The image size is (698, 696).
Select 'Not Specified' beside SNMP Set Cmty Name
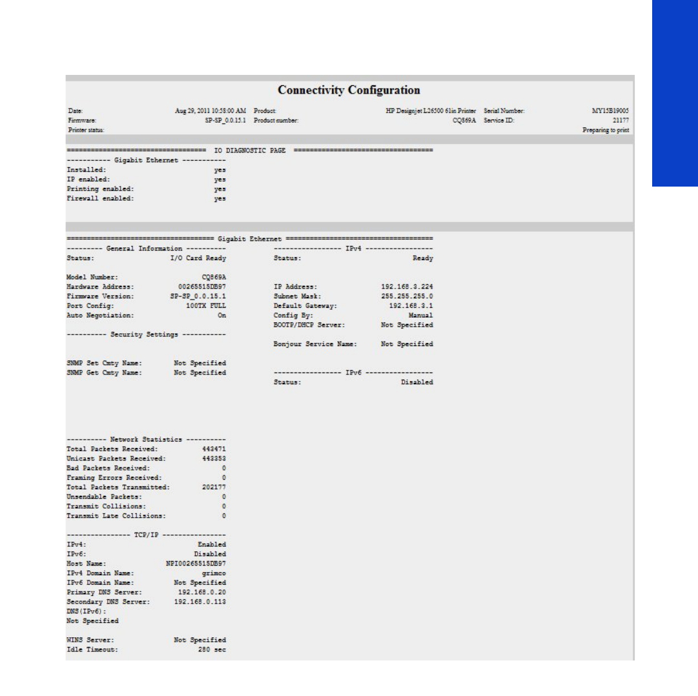200,363
